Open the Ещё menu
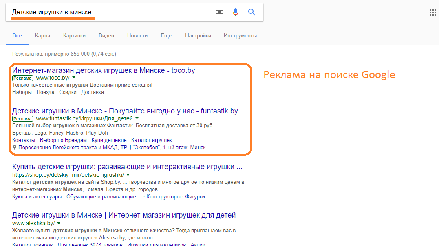The height and width of the screenshot is (246, 439). tap(166, 35)
